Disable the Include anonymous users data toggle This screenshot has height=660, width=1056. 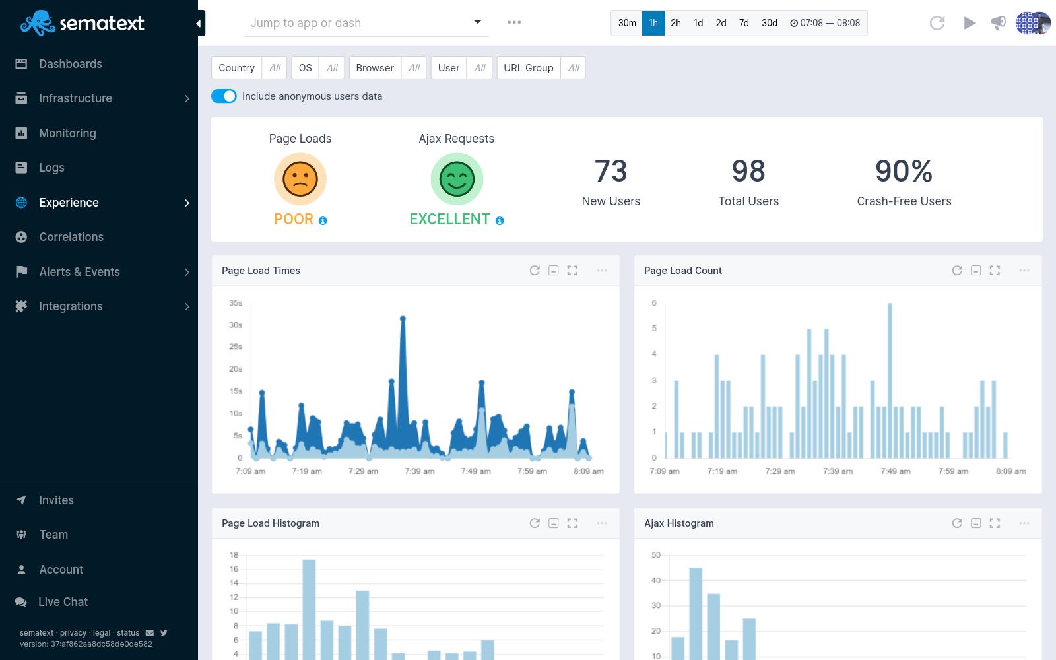pos(224,96)
